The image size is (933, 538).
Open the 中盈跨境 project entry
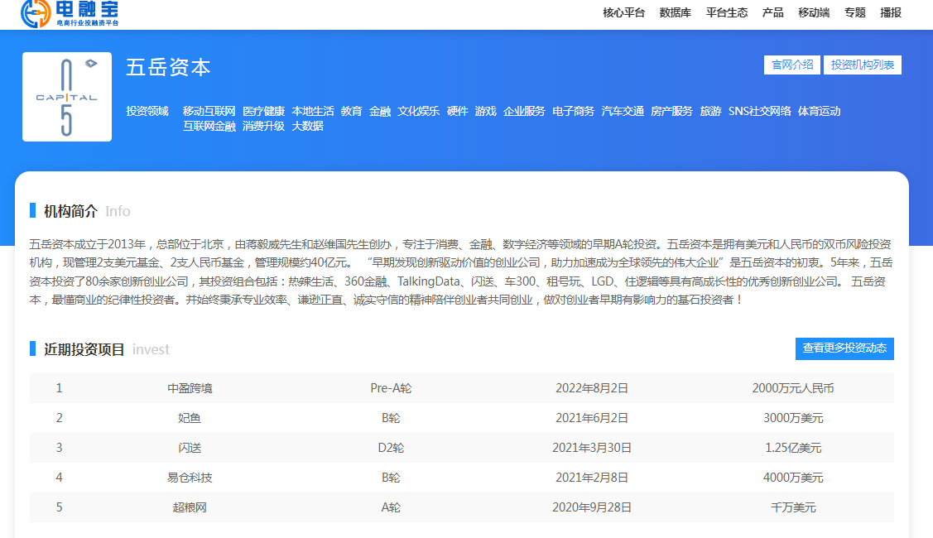point(190,389)
